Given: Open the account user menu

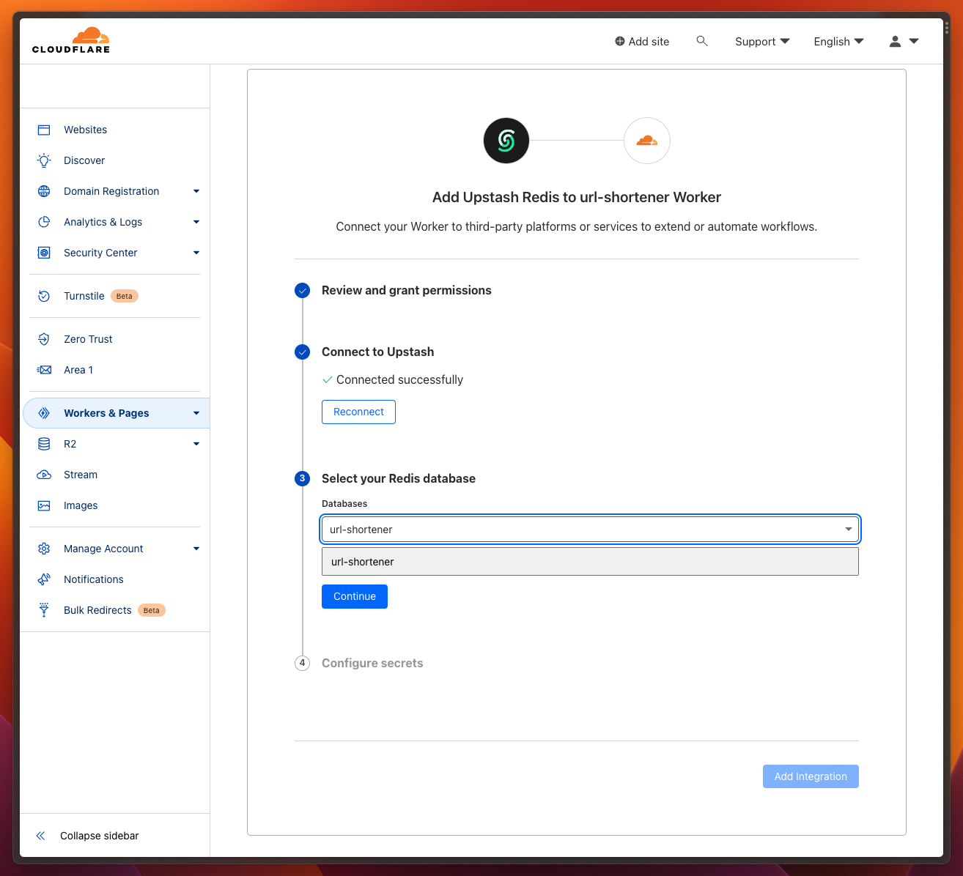Looking at the screenshot, I should (x=902, y=41).
